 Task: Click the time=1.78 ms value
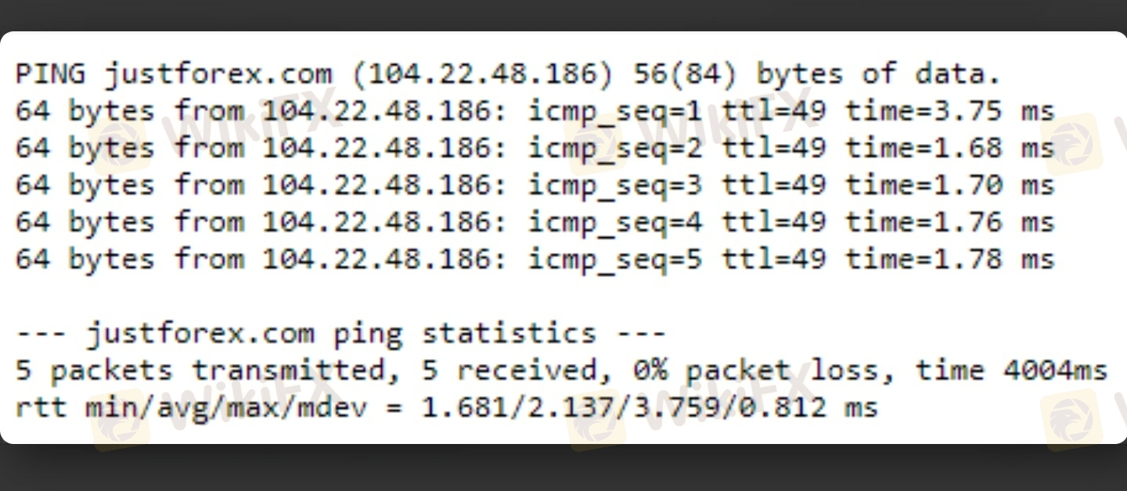(x=950, y=258)
